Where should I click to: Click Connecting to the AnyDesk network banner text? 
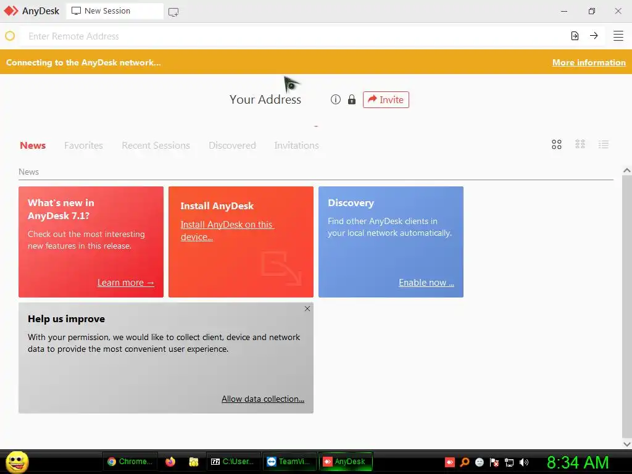click(x=83, y=62)
